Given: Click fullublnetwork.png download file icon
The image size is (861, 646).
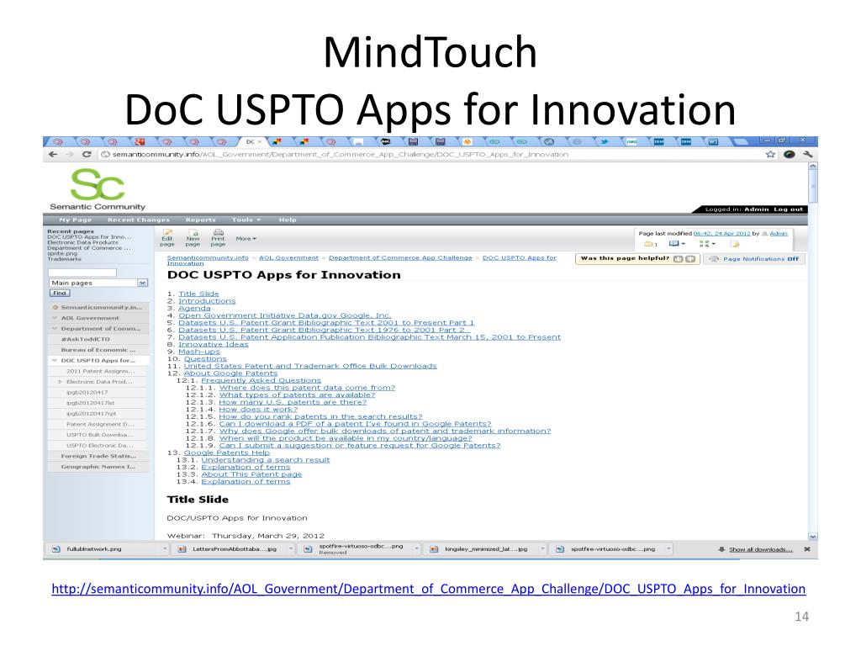Looking at the screenshot, I should coord(56,548).
